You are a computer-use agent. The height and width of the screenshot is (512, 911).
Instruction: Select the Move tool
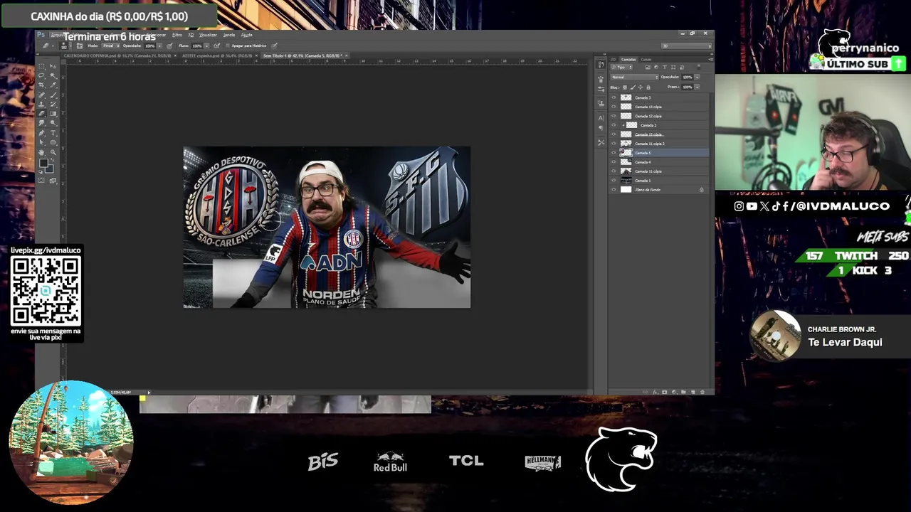click(x=53, y=66)
